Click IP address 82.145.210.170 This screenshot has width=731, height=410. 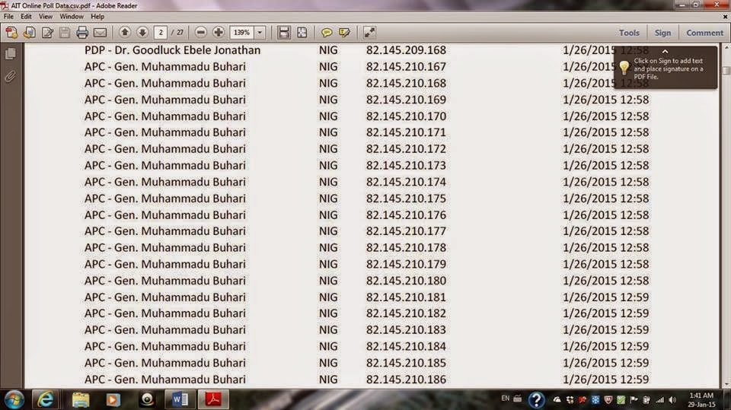coord(406,116)
